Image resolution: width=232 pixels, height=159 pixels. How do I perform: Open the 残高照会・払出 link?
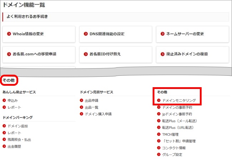click(20, 140)
